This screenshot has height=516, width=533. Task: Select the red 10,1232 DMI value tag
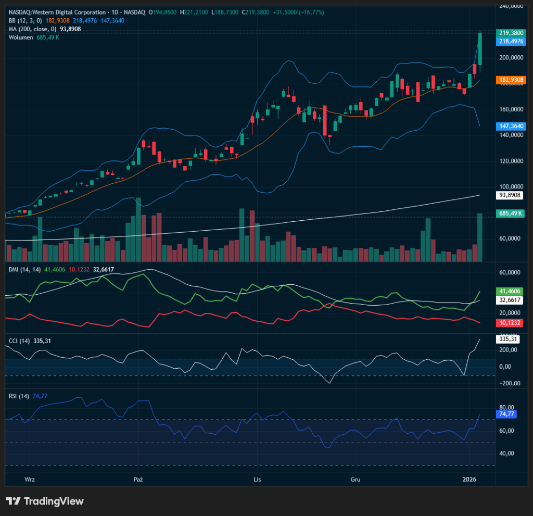tap(511, 323)
